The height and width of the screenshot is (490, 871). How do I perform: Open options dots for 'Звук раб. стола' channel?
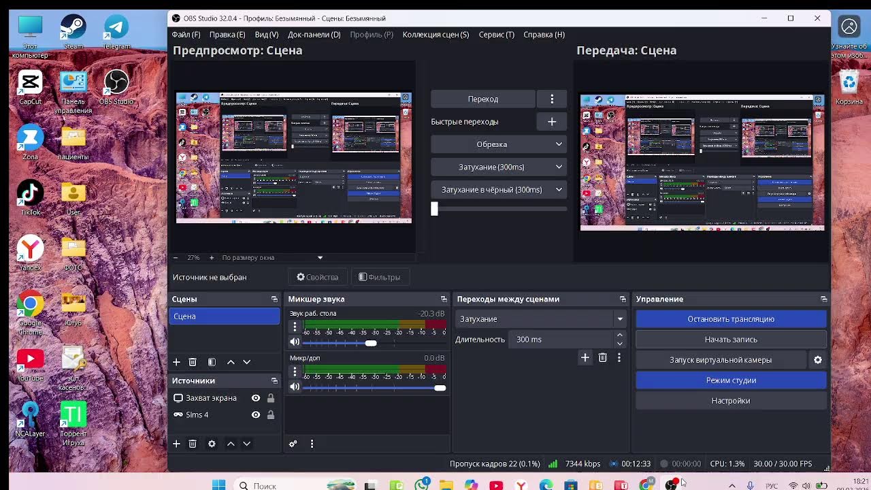[x=295, y=327]
